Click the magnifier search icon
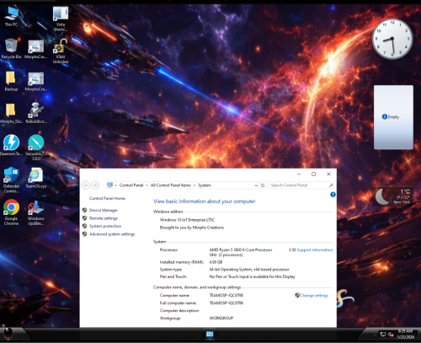Screen dimensions: 421x343 [x=331, y=185]
